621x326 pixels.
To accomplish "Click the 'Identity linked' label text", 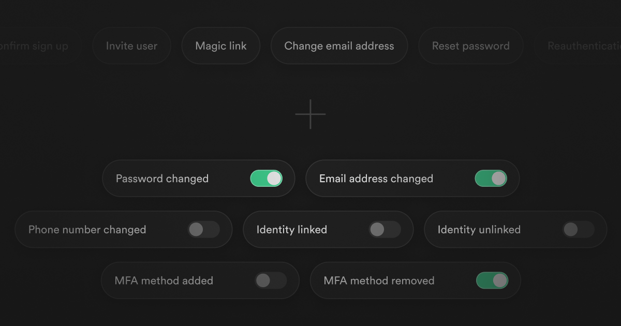I will click(x=291, y=230).
